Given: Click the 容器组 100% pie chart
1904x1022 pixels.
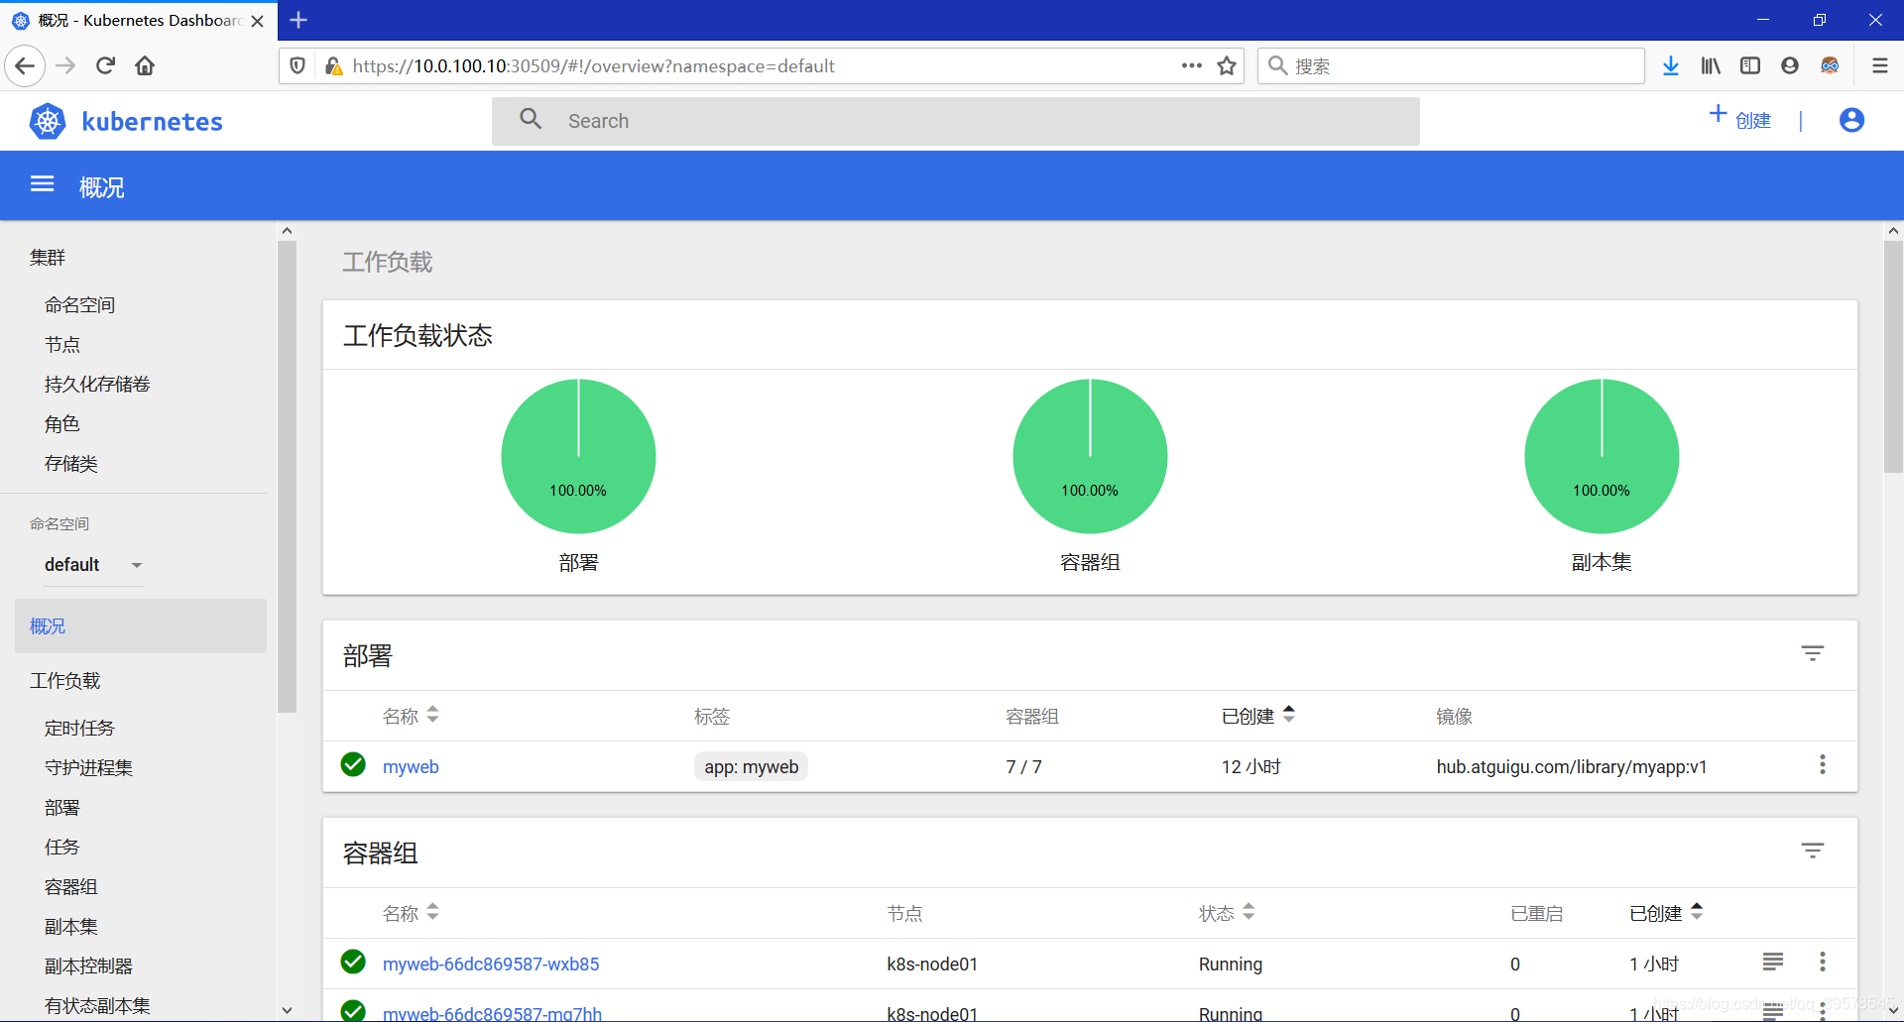Looking at the screenshot, I should coord(1090,456).
